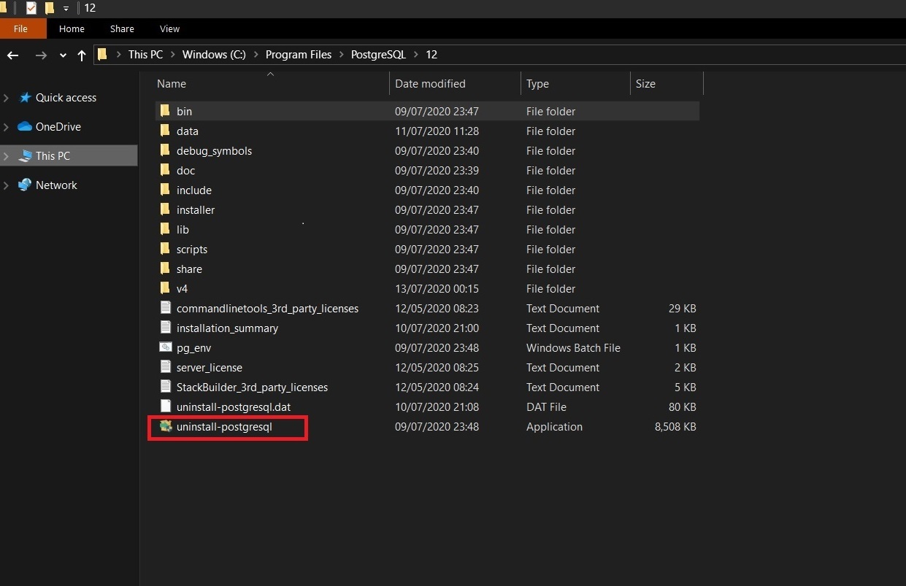
Task: Click the pg_env batch file icon
Action: coord(165,347)
